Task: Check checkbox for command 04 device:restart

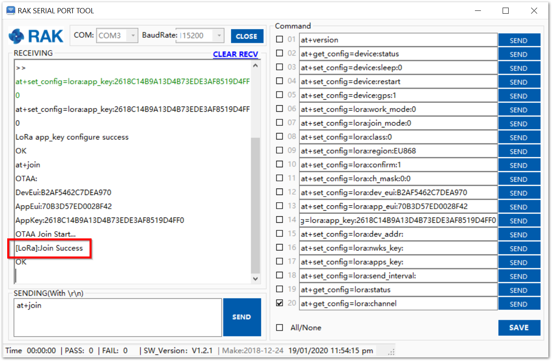Action: [x=279, y=81]
